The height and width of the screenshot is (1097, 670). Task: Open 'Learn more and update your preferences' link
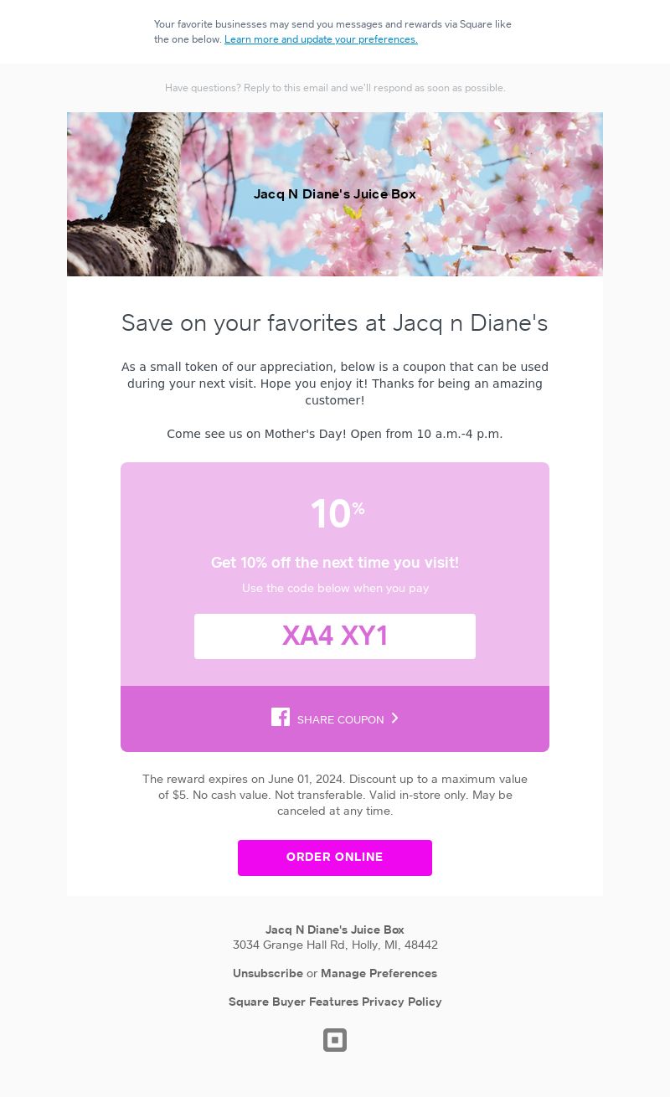[321, 39]
